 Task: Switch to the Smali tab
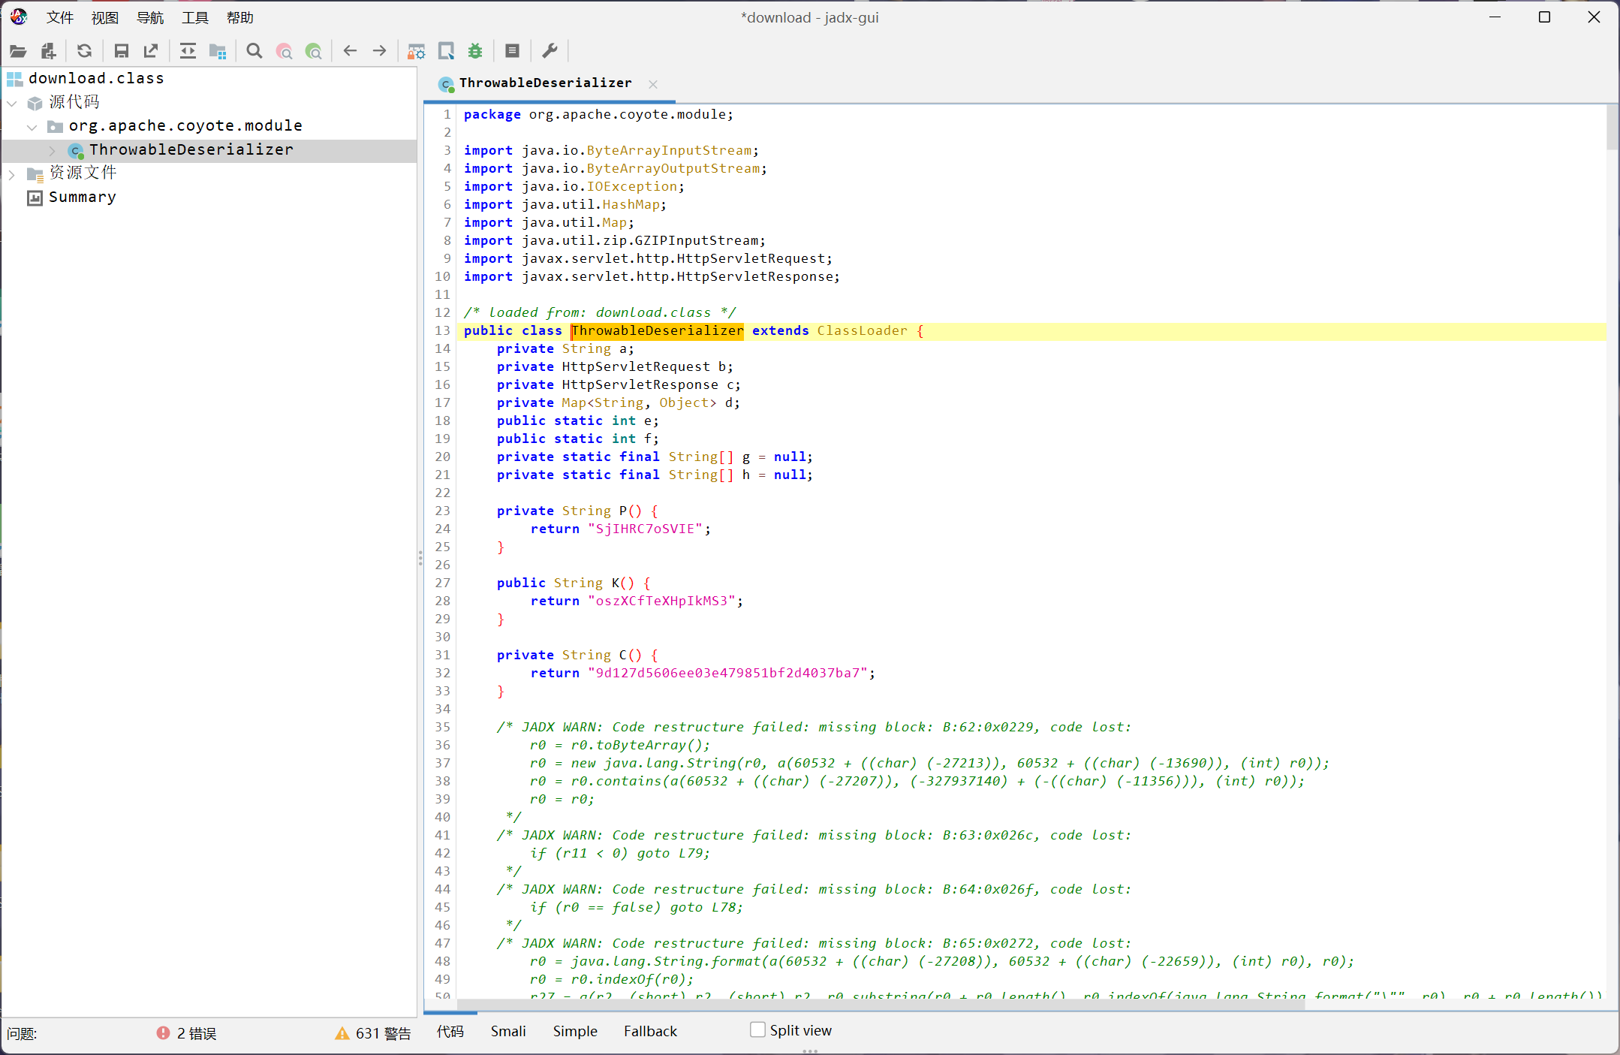click(x=508, y=1031)
